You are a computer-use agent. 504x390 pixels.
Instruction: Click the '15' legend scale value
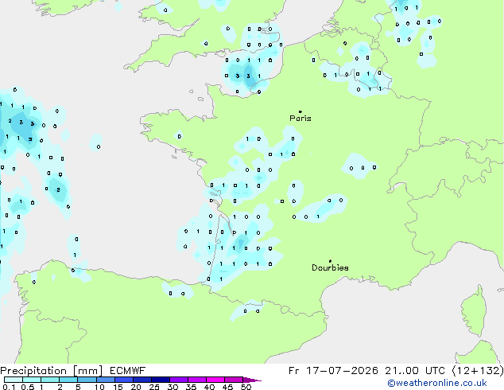pos(118,387)
